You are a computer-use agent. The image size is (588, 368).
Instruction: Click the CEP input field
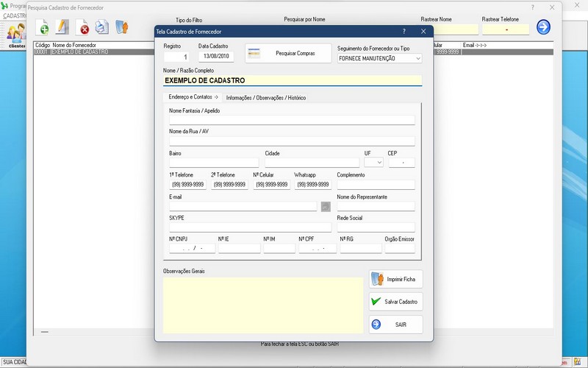(x=401, y=163)
